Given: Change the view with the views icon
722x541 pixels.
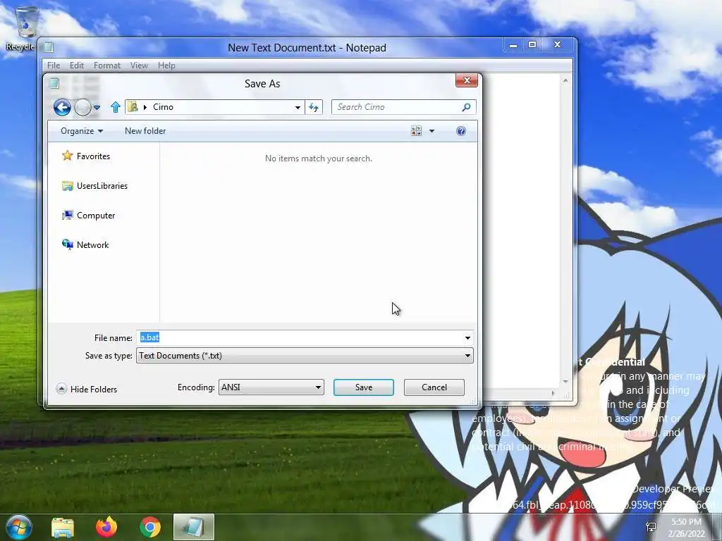Looking at the screenshot, I should pyautogui.click(x=416, y=131).
